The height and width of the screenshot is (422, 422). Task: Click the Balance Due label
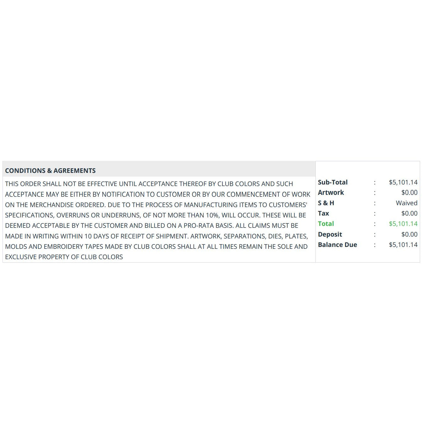coord(337,245)
